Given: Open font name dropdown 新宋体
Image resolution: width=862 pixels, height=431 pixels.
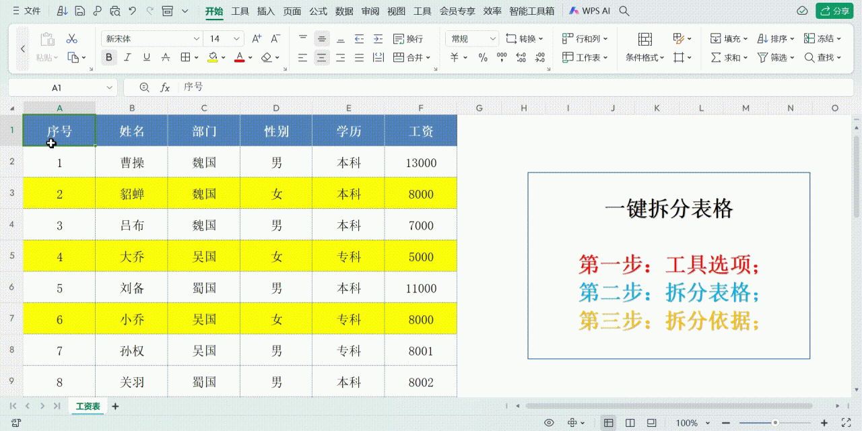Looking at the screenshot, I should [197, 39].
